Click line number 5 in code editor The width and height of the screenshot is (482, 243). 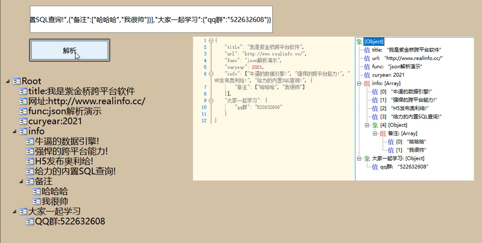(x=205, y=67)
